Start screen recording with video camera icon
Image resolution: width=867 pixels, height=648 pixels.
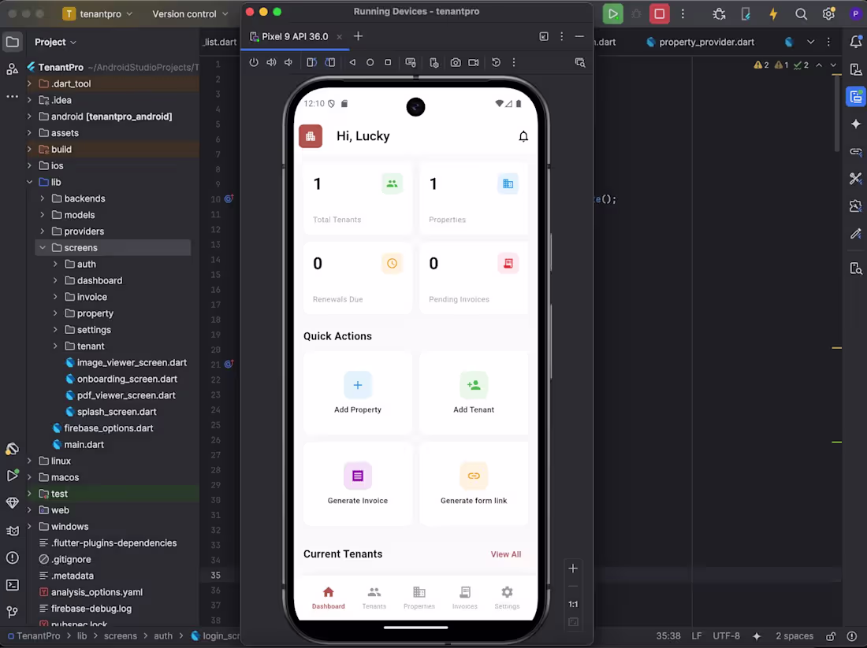click(474, 62)
